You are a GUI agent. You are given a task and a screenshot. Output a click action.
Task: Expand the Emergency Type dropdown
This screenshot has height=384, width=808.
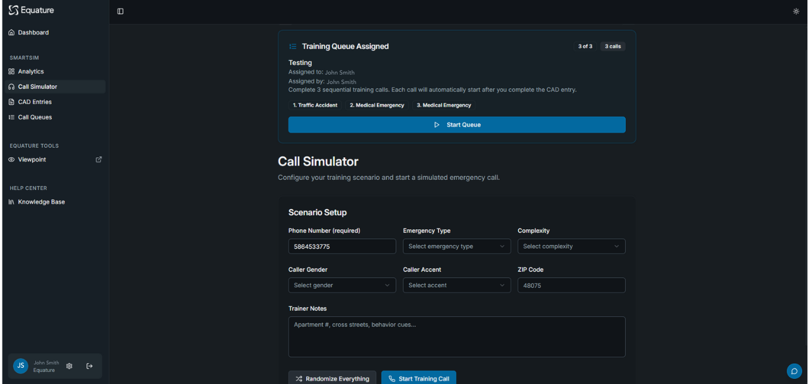click(x=456, y=246)
